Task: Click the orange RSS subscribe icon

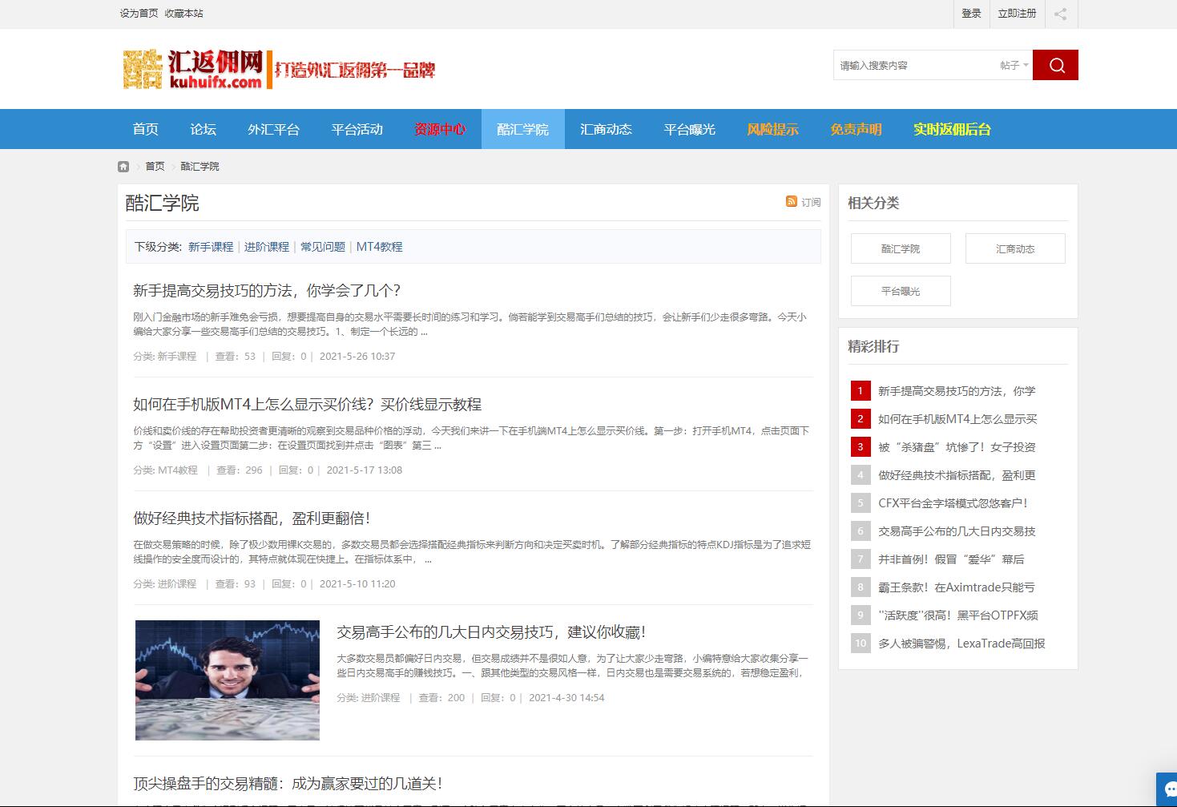Action: [x=792, y=202]
